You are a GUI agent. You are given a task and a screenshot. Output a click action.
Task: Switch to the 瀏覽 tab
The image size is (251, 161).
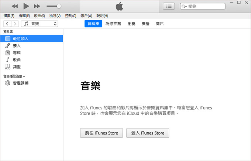131,24
